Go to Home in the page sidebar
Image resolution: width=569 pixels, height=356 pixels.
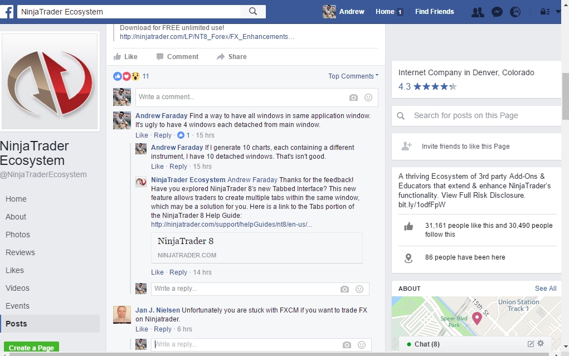point(16,199)
